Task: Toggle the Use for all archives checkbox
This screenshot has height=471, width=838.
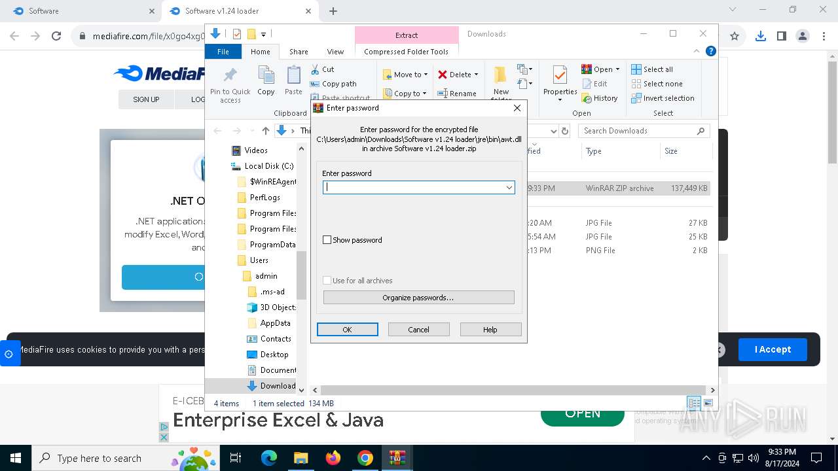Action: 327,281
